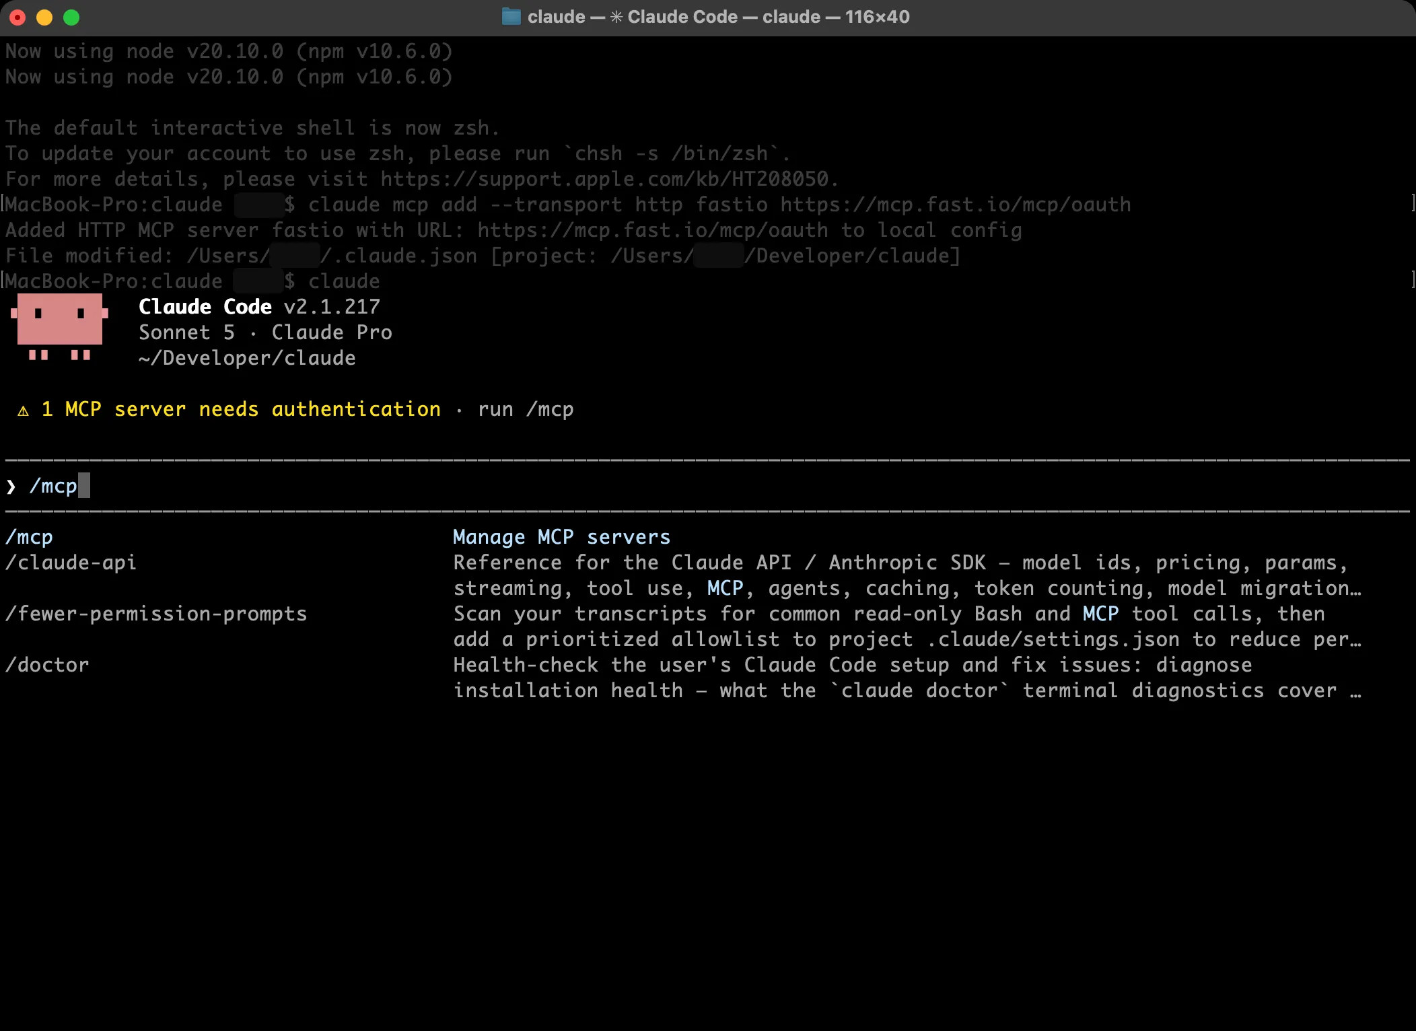The width and height of the screenshot is (1416, 1031).
Task: Click the mcp.fast.io URL in the Added HTTP MCP line
Action: [653, 230]
